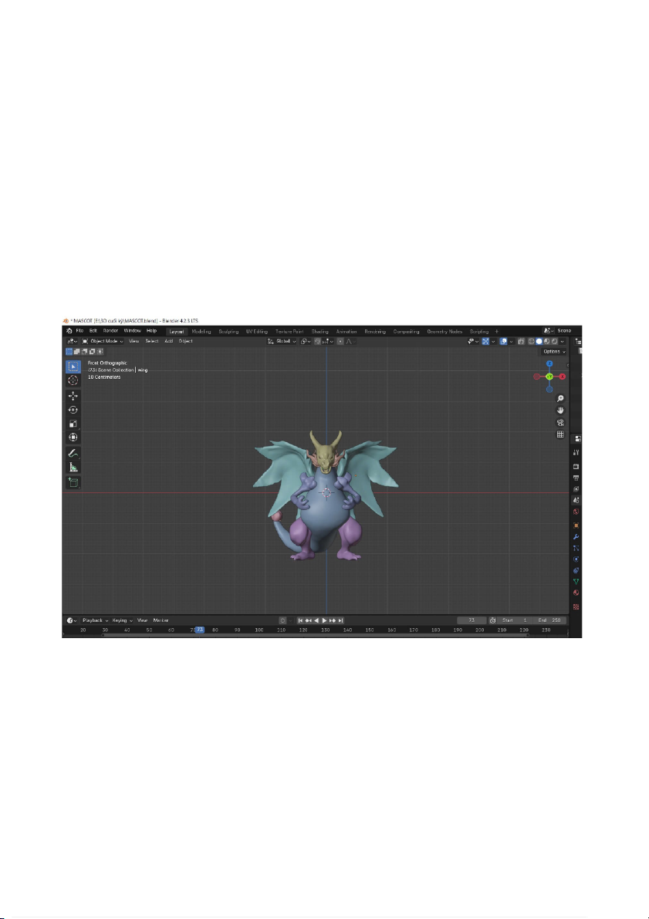Open the Keying dropdown
649x919 pixels.
coord(123,620)
